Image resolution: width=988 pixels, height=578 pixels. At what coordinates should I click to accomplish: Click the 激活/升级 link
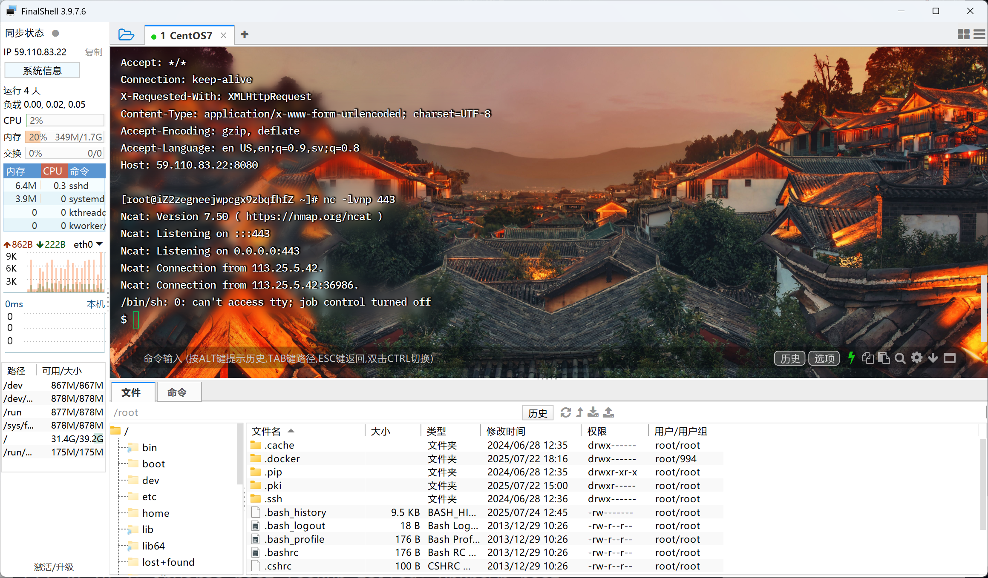point(54,567)
